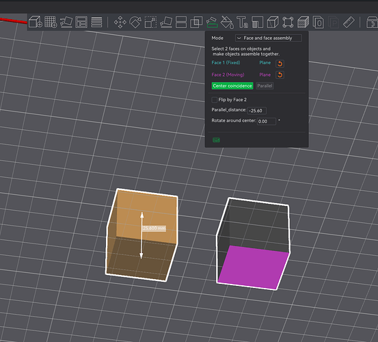The image size is (378, 342).
Task: Open the Mode dropdown Face and face assembly
Action: tap(269, 38)
